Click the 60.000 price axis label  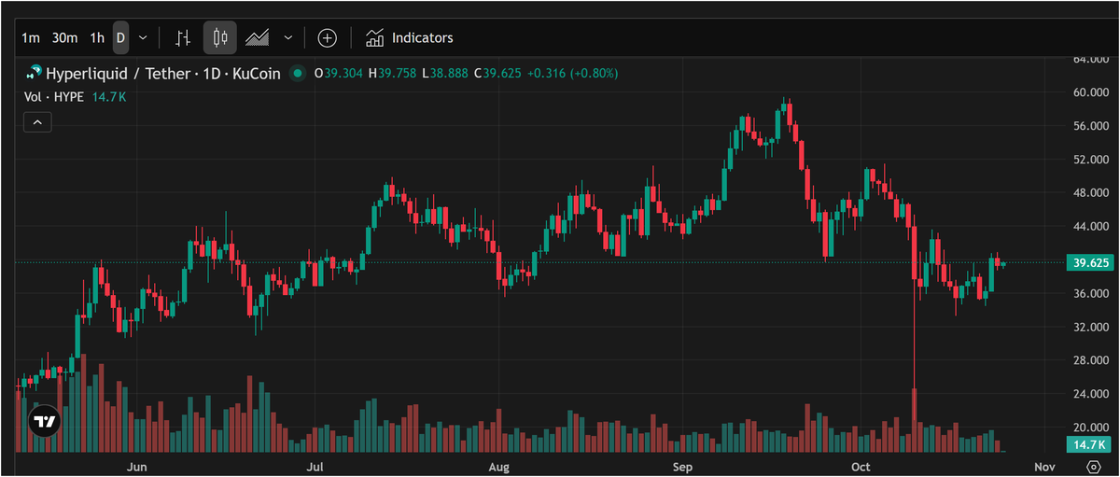tap(1090, 92)
